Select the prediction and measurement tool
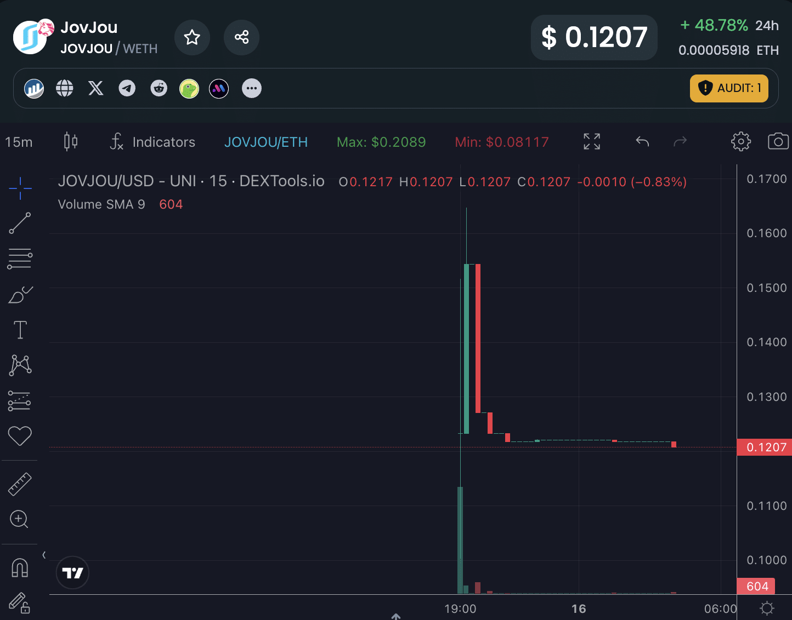The image size is (792, 620). (20, 401)
